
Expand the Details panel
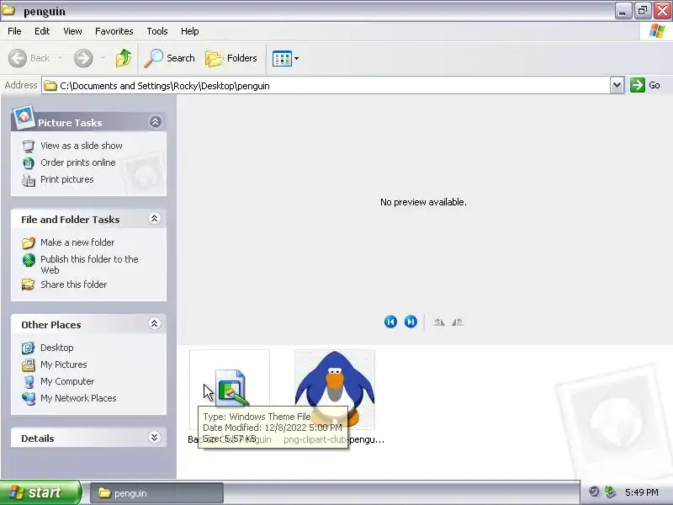155,438
